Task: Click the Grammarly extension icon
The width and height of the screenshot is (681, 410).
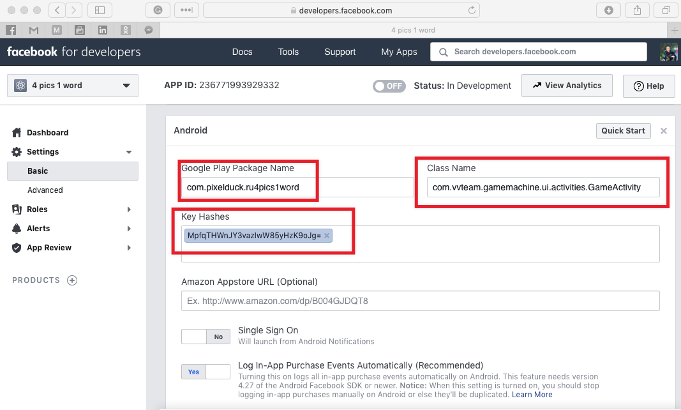Action: tap(158, 10)
